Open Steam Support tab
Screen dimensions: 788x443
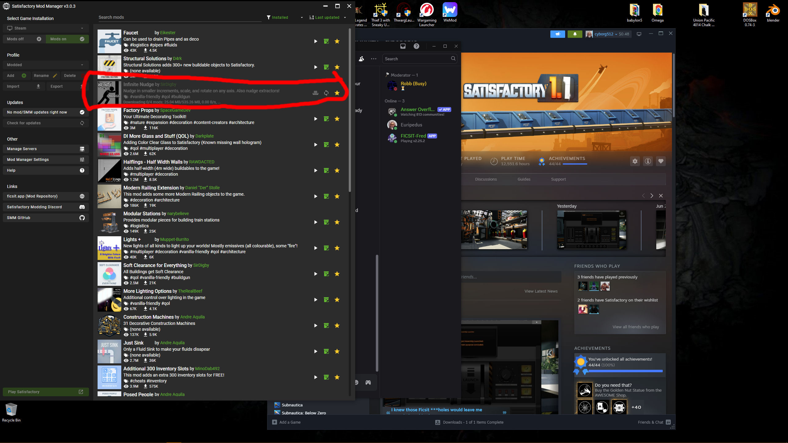point(558,179)
